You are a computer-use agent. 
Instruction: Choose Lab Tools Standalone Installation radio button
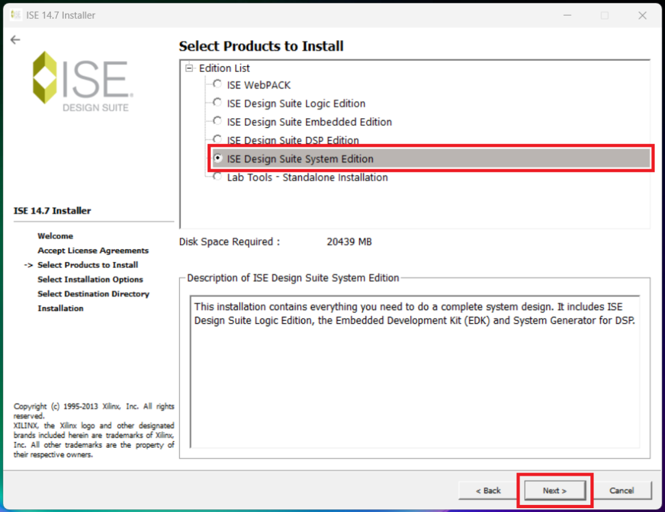tap(217, 177)
